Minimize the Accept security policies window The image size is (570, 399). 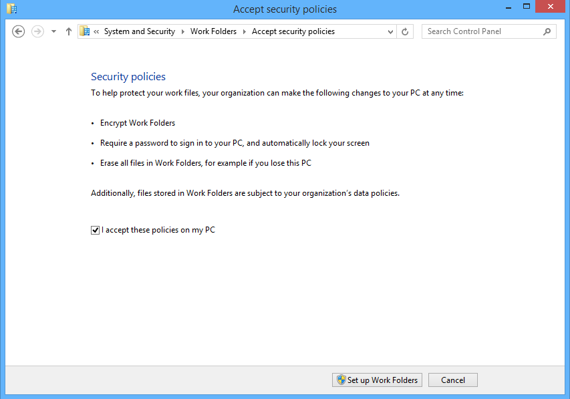coord(509,7)
